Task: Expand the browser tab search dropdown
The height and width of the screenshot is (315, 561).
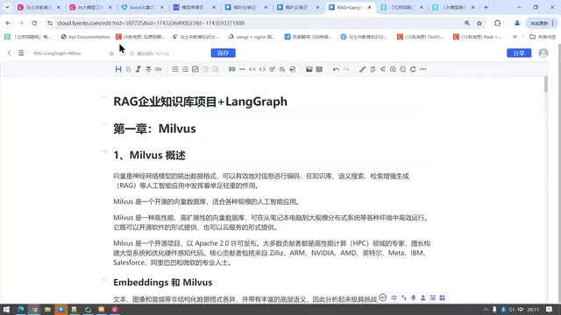Action: click(x=7, y=7)
